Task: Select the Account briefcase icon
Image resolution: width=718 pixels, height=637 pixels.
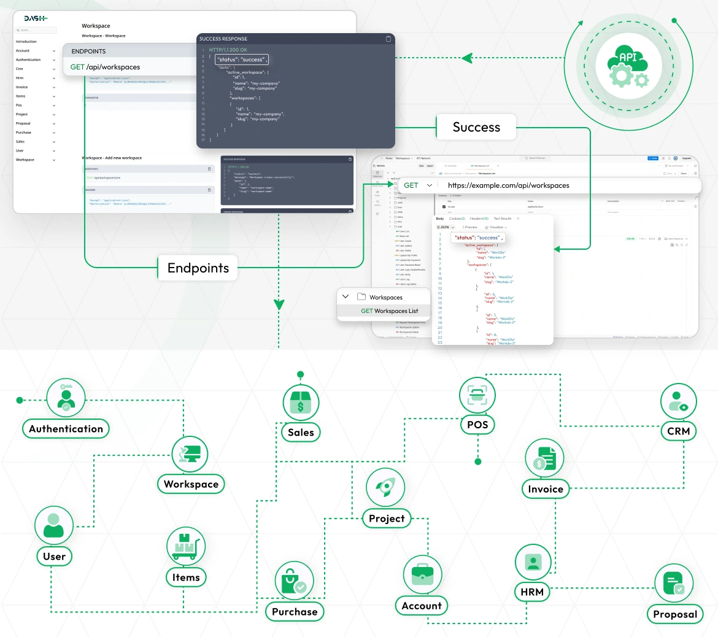Action: tap(422, 574)
